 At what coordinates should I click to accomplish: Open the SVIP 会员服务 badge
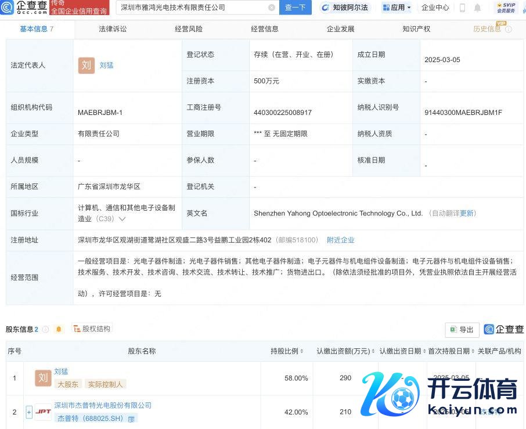click(x=505, y=8)
